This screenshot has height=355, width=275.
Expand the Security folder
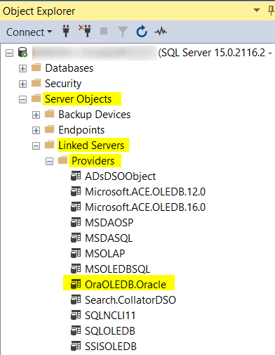tap(22, 84)
